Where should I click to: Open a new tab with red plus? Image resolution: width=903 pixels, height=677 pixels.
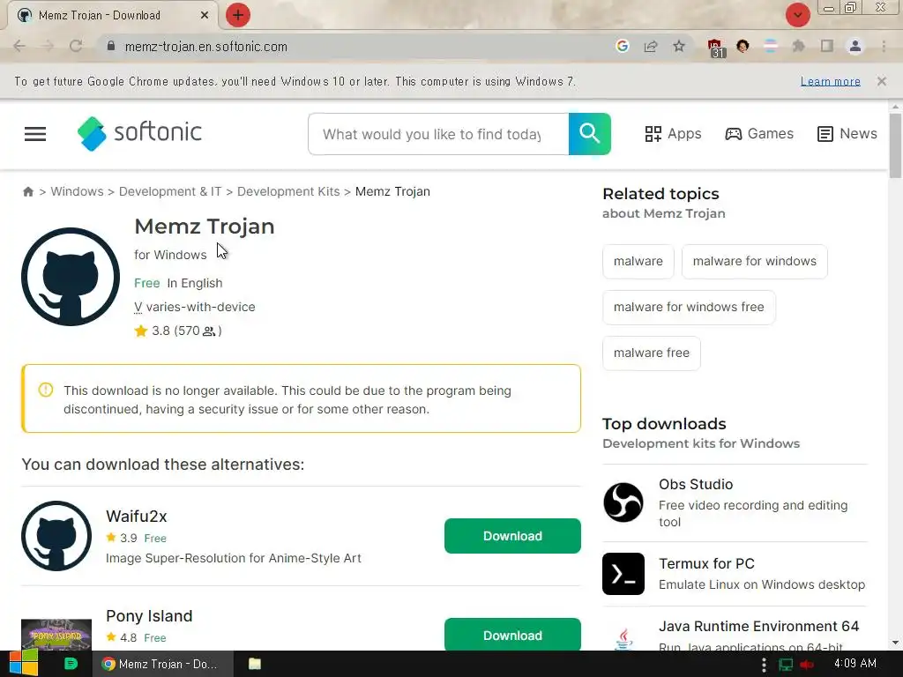238,15
